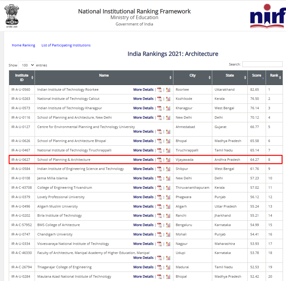Click into the Search input field
The height and width of the screenshot is (281, 286).
(x=262, y=64)
